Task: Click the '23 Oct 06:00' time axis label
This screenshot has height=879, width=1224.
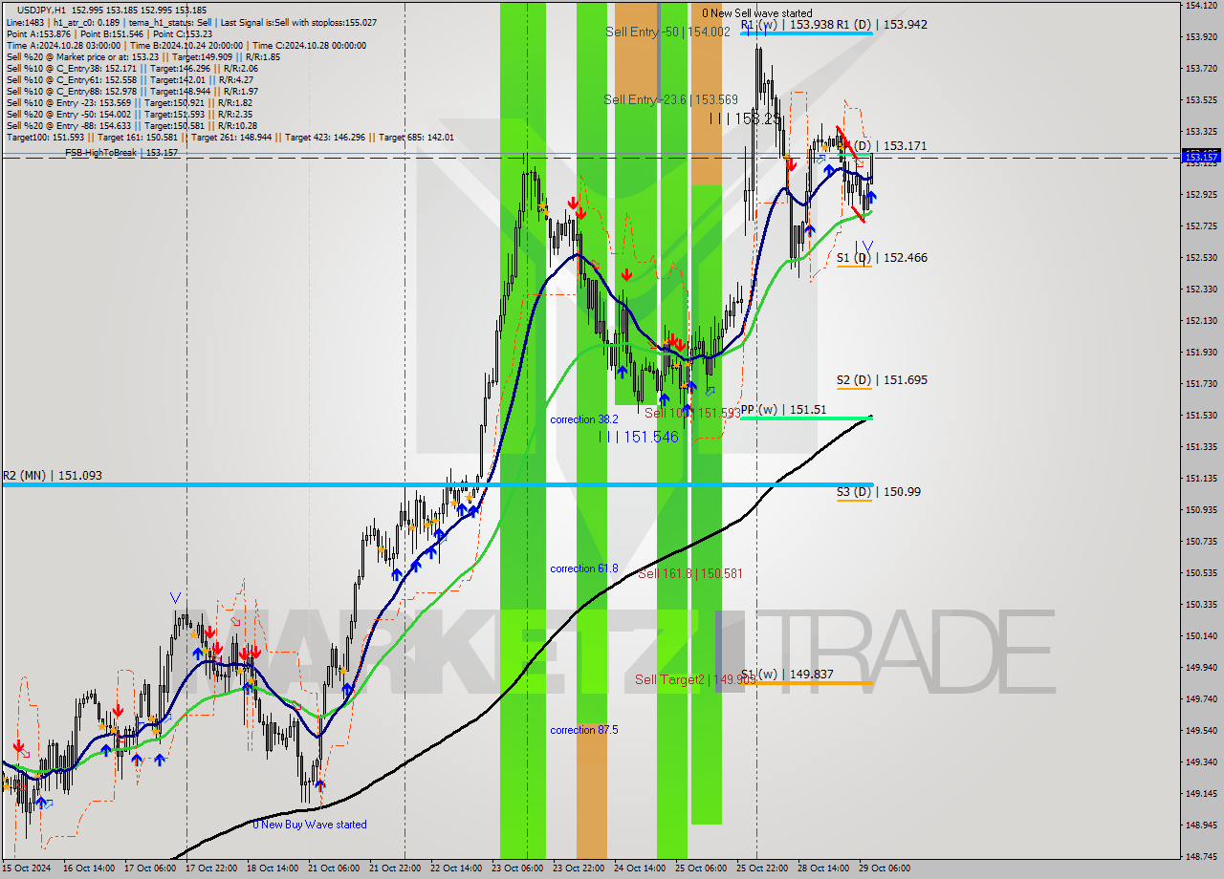Action: [517, 868]
